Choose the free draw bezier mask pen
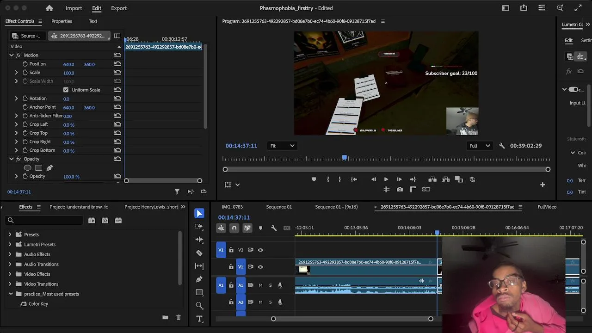 tap(49, 168)
